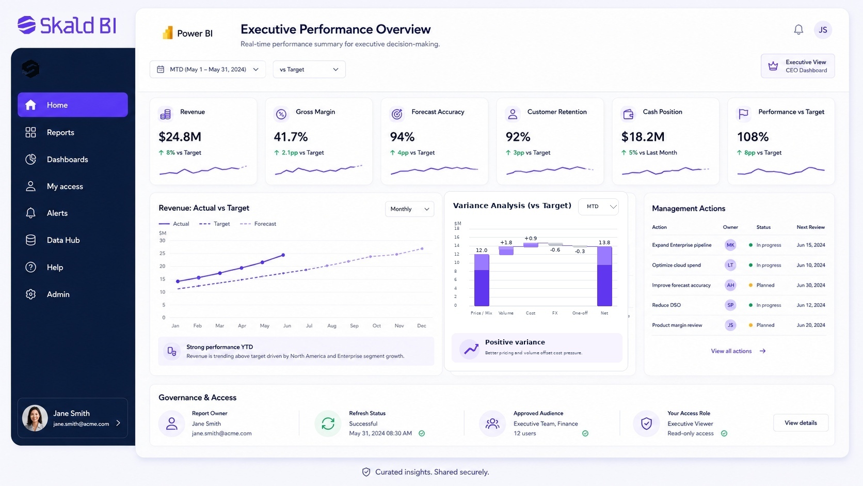Open My access in the sidebar
The width and height of the screenshot is (863, 486).
click(x=73, y=186)
